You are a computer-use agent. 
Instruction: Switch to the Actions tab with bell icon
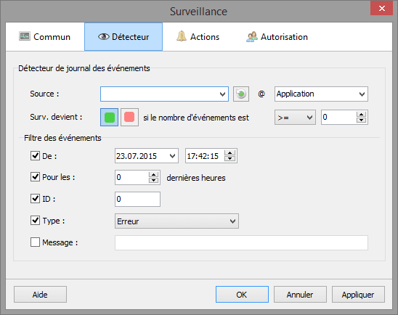pyautogui.click(x=198, y=37)
